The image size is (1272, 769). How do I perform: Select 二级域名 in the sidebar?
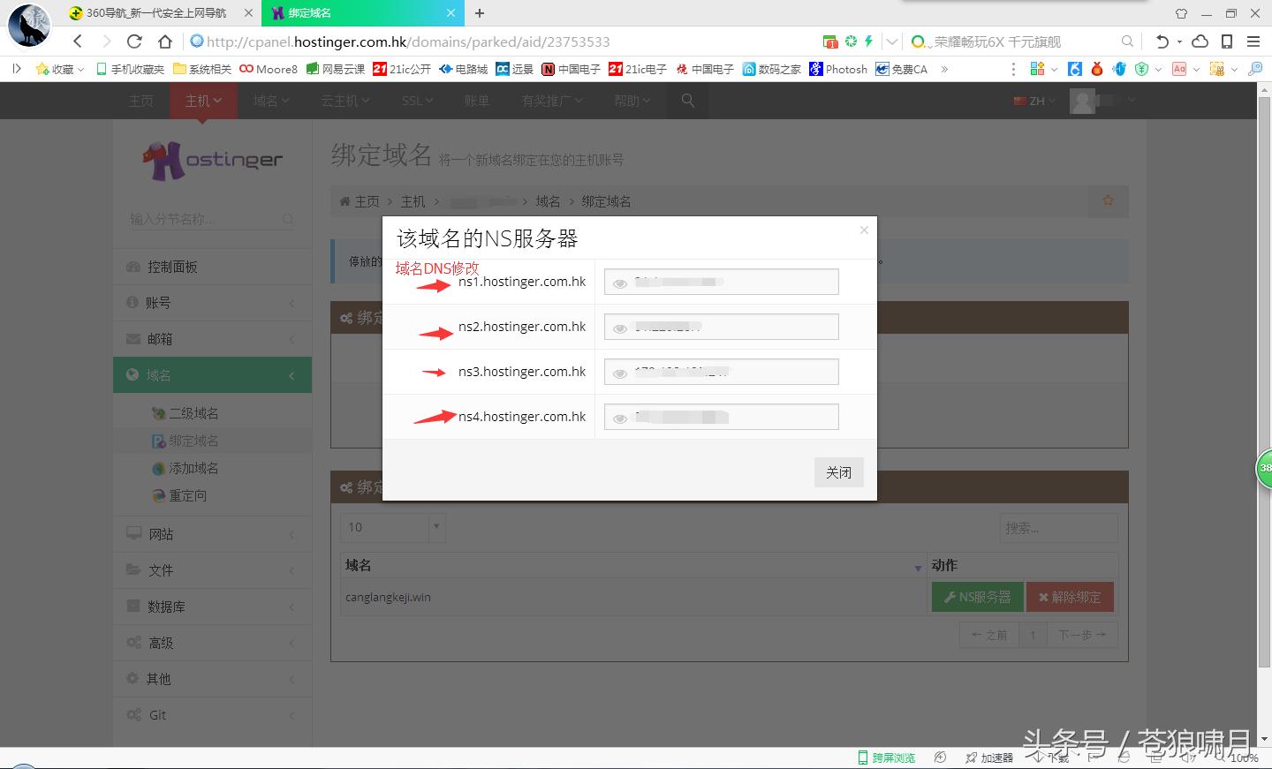[193, 413]
